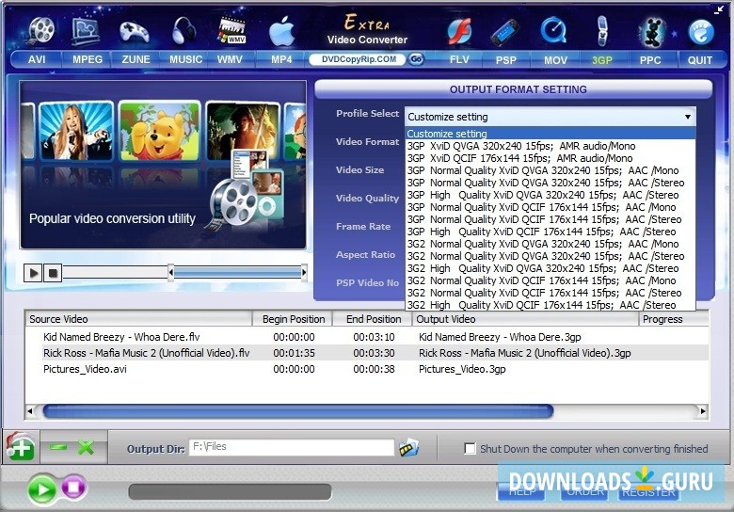The image size is (734, 512).
Task: Click the Output Dir path field
Action: tap(292, 447)
